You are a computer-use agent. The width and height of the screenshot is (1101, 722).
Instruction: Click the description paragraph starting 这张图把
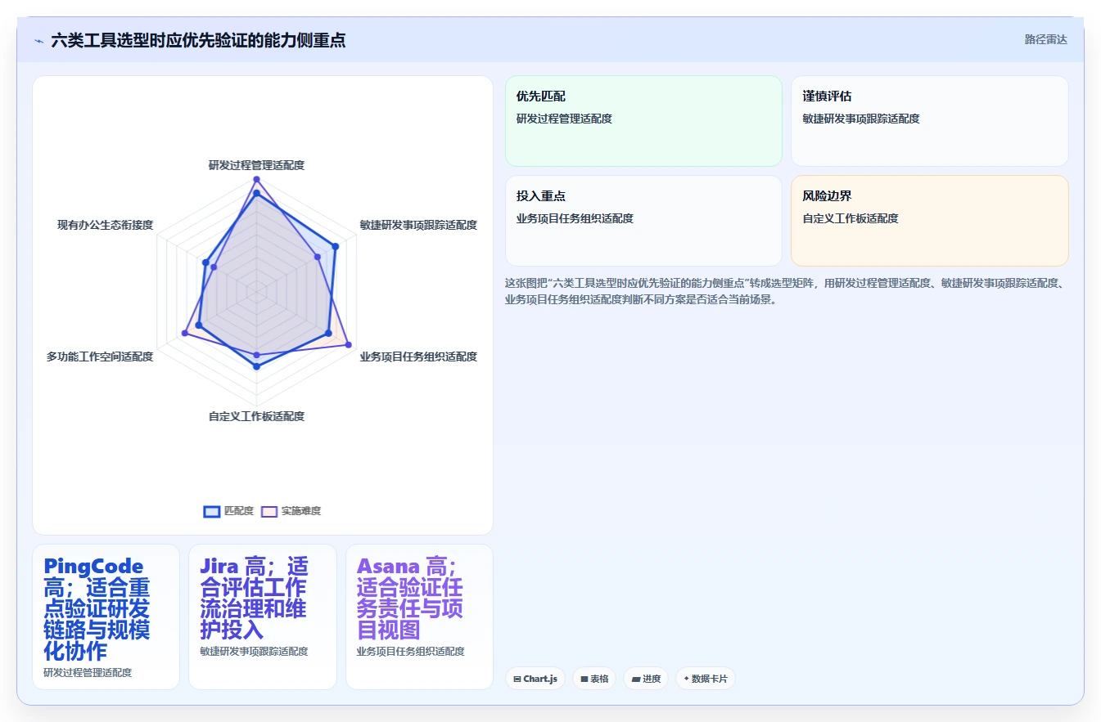pos(784,291)
